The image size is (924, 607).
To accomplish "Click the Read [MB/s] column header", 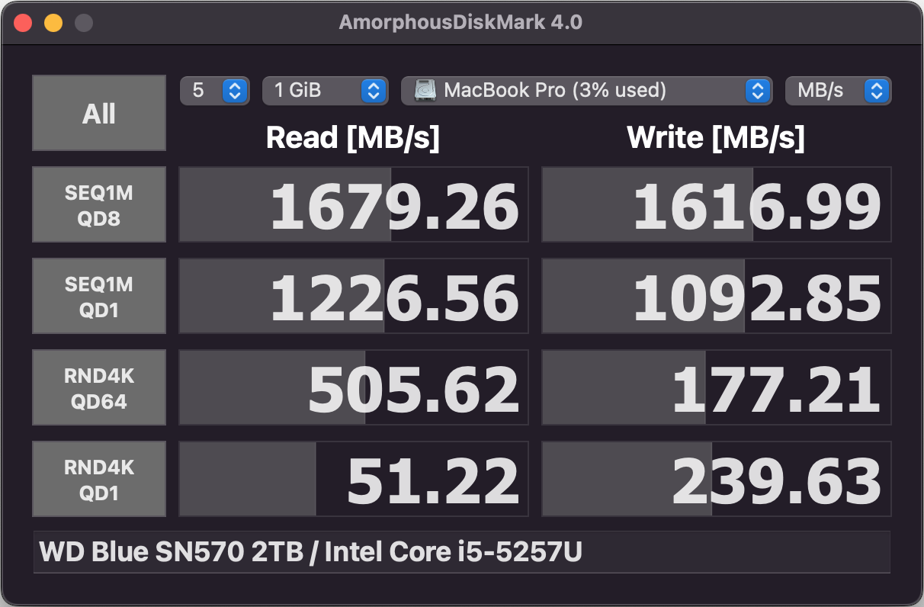I will (x=353, y=137).
